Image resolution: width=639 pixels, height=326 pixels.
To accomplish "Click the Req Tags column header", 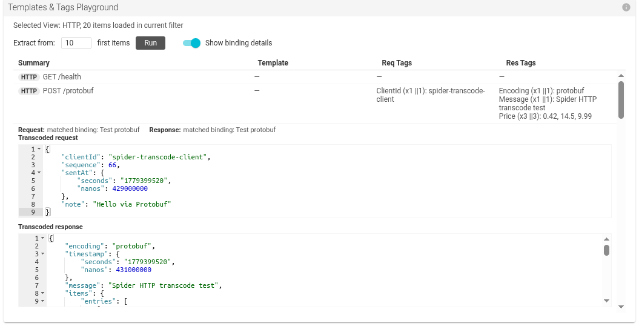I will [397, 63].
